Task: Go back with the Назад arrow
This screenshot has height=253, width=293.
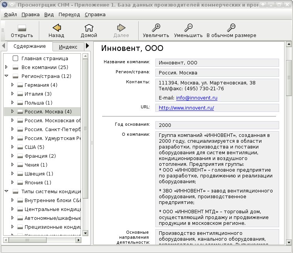Action: coord(57,28)
